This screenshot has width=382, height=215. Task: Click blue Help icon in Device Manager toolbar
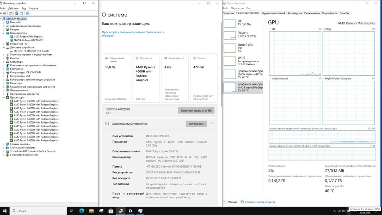[x=17, y=13]
